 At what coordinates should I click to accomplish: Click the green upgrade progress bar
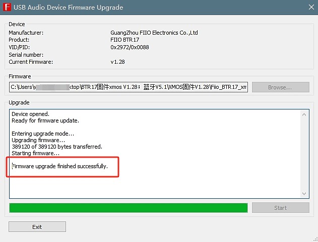pos(129,208)
